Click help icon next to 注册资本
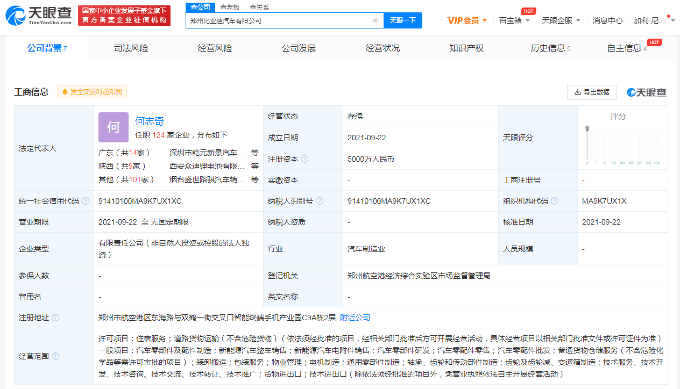Screen dimensions: 680x389 pos(304,159)
